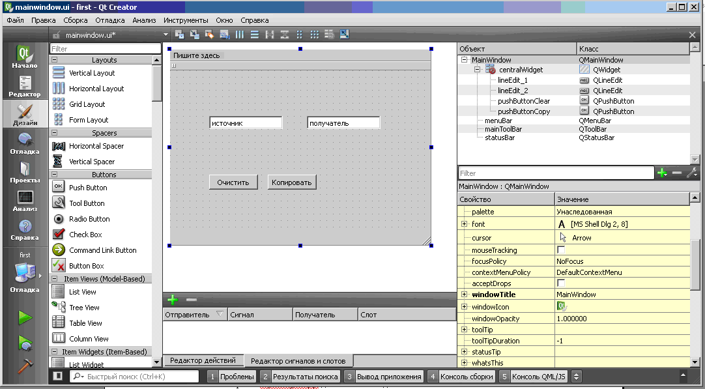This screenshot has height=389, width=705.
Task: Open the mainwindow.ui document dropdown
Action: coord(165,35)
